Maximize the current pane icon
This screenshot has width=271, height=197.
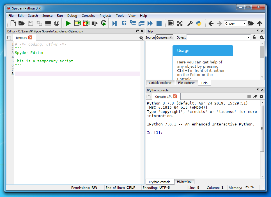point(171,23)
